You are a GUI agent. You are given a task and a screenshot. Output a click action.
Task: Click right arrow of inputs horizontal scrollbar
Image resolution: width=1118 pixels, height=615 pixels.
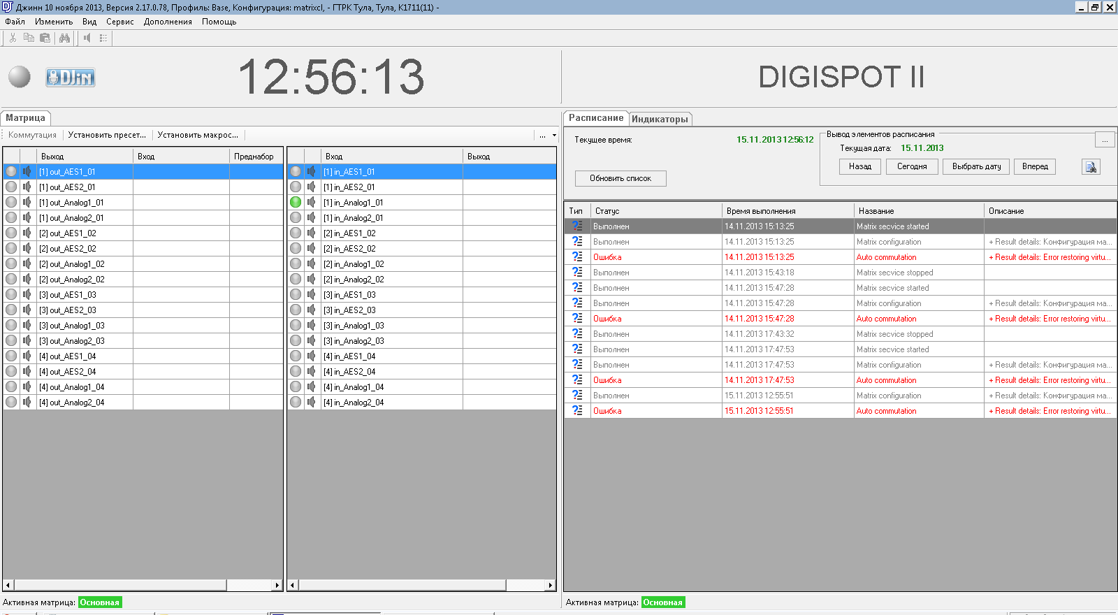click(551, 585)
